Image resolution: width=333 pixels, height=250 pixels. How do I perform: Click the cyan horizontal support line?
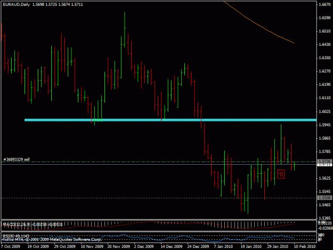[x=170, y=120]
